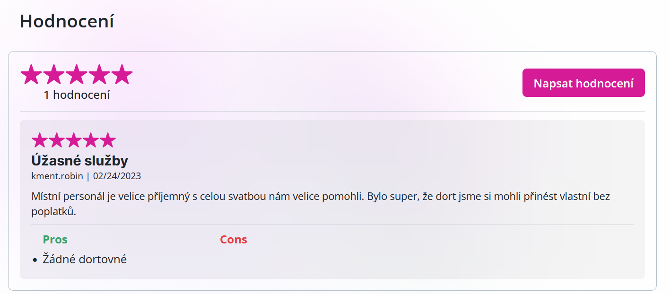Click the first star of the Úžasné služby review
Image resolution: width=670 pixels, height=294 pixels.
[x=40, y=140]
